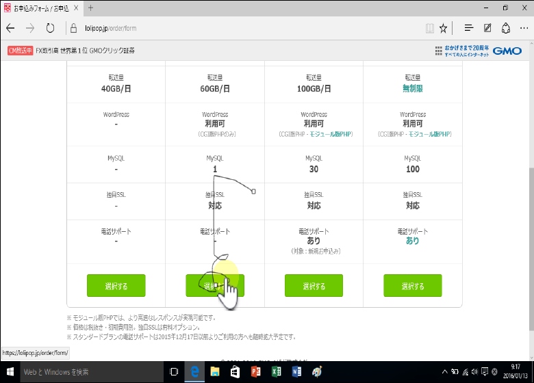Click the CM放送中 banner link
This screenshot has height=383, width=534.
[x=20, y=51]
